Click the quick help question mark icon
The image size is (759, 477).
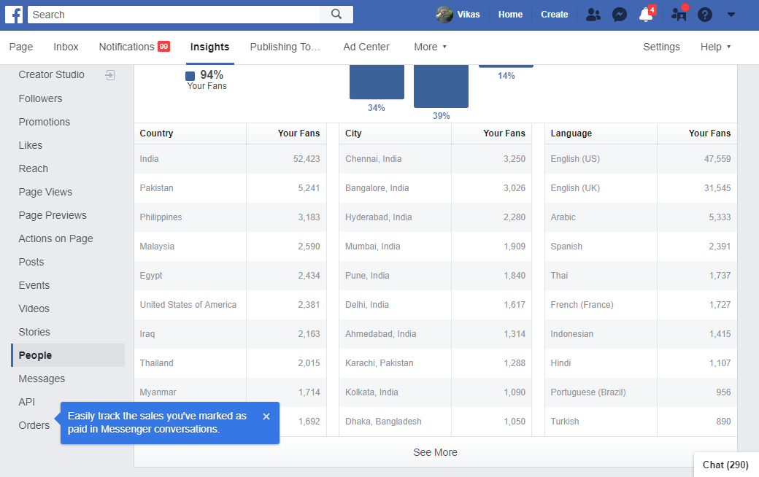click(705, 15)
